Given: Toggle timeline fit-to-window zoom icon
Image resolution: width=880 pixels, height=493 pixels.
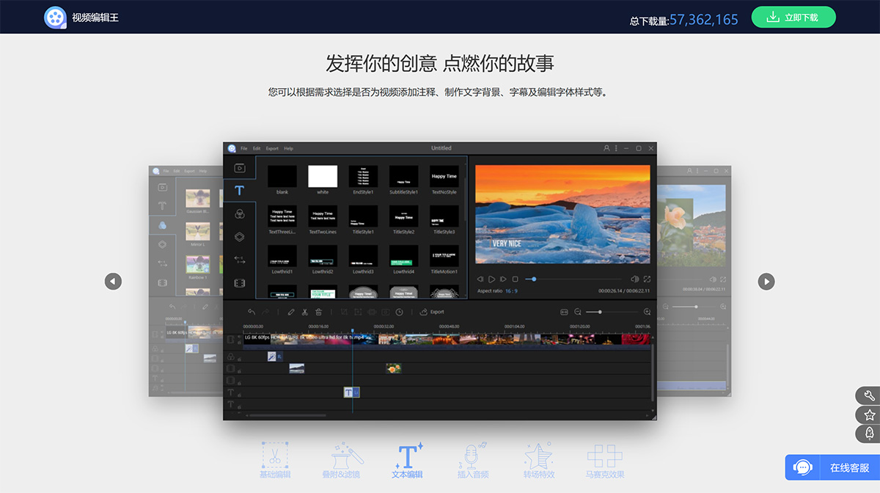Looking at the screenshot, I should click(564, 312).
